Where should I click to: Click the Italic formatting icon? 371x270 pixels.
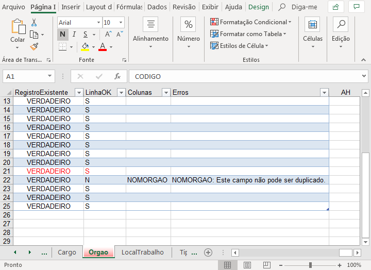click(x=74, y=35)
